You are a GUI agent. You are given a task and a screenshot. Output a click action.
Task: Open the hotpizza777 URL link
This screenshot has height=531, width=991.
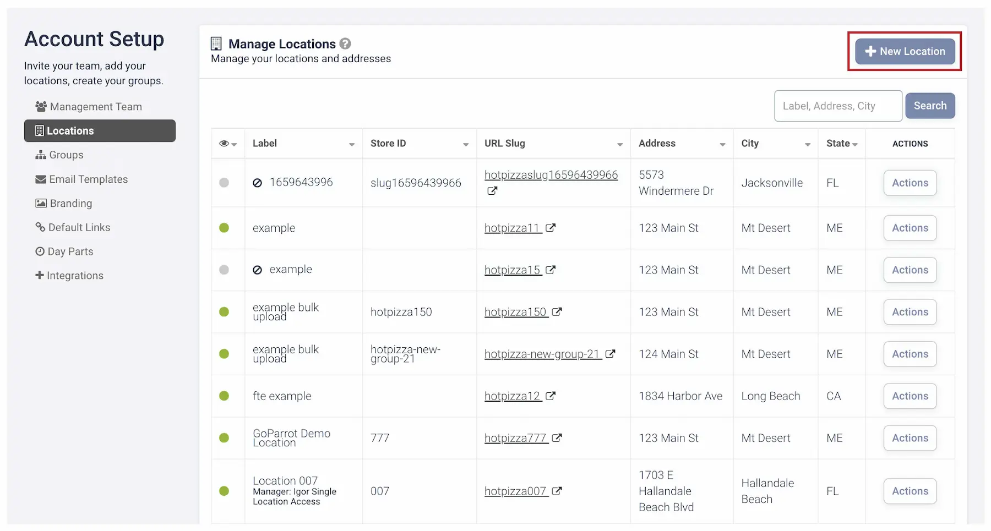[515, 438]
